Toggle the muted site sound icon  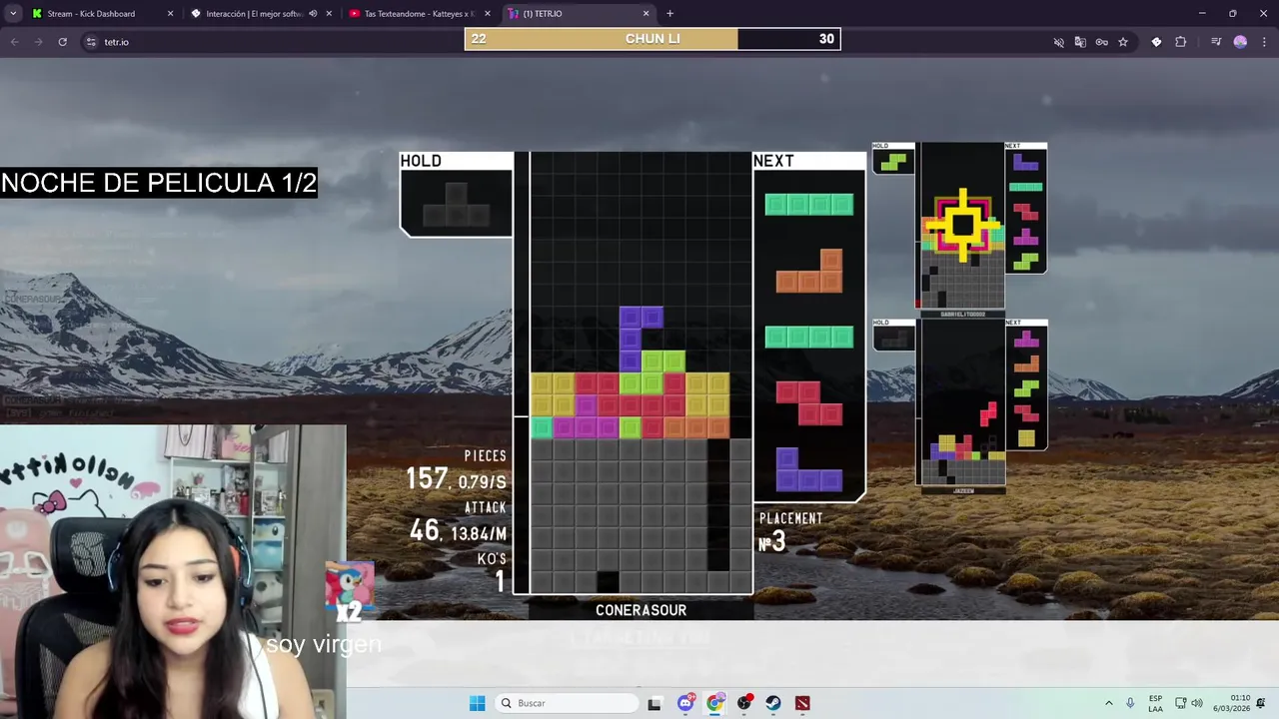1059,42
